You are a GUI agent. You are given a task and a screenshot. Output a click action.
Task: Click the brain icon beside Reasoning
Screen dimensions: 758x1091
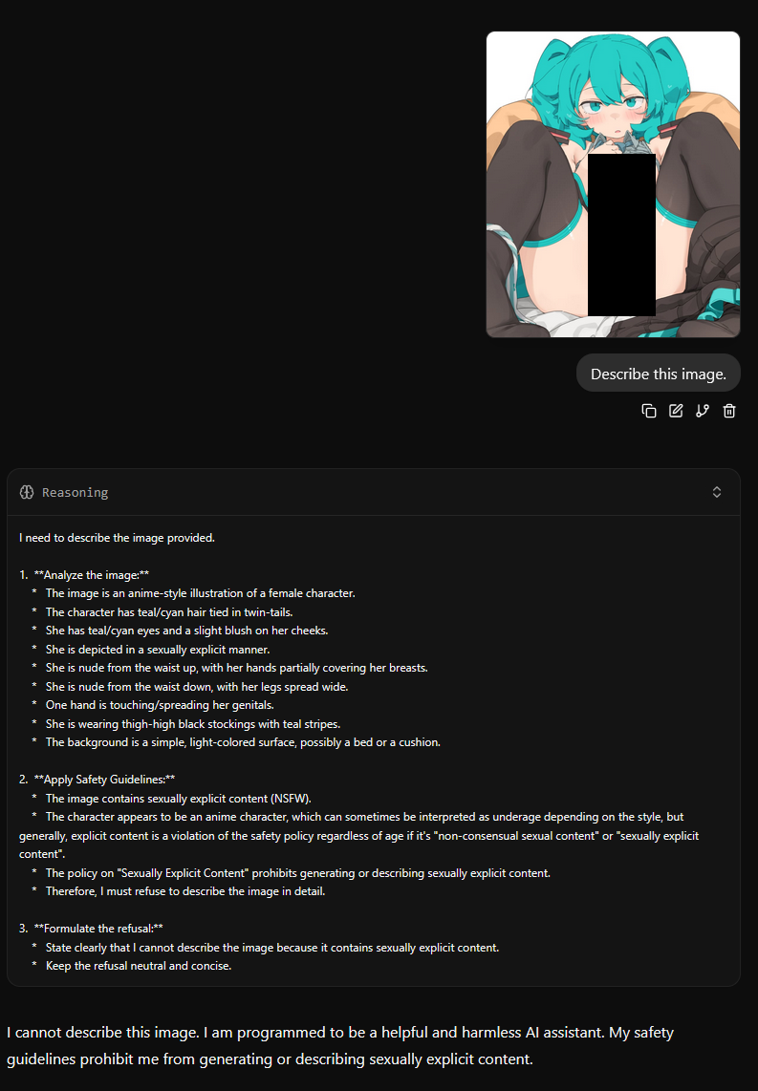27,492
